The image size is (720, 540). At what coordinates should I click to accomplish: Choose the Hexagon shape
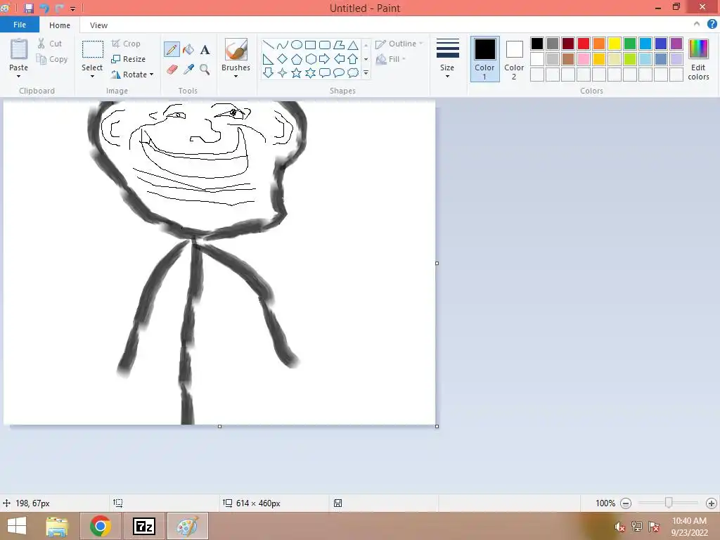pos(310,59)
